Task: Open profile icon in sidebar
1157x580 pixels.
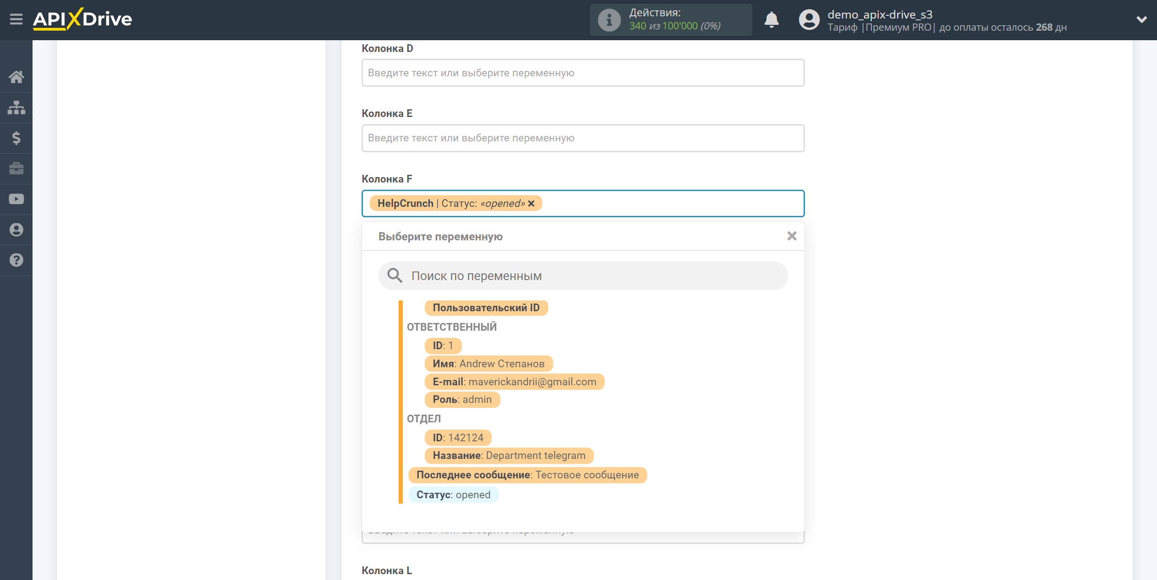Action: 16,230
